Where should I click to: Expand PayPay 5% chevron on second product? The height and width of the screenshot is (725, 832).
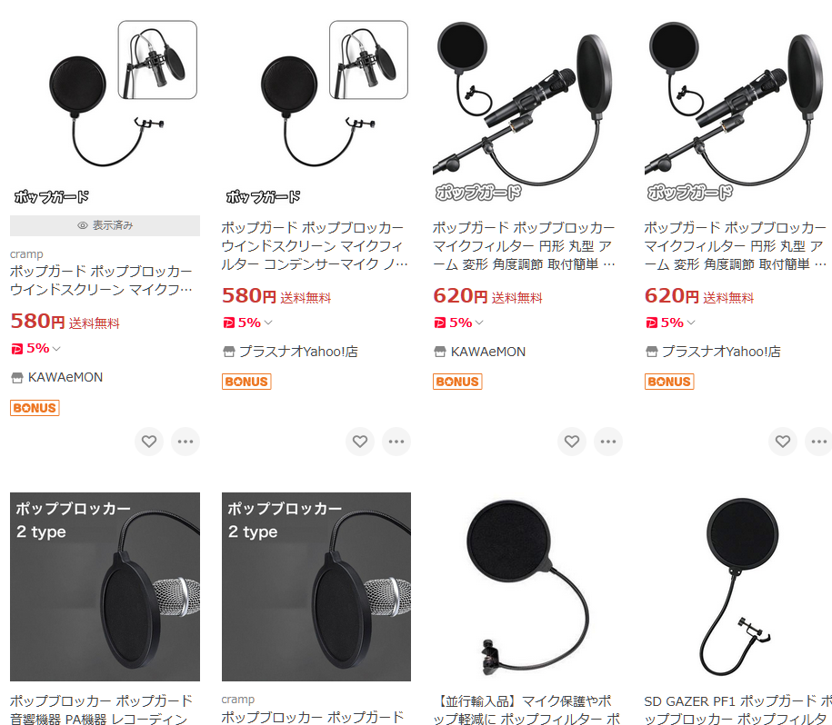click(x=268, y=323)
